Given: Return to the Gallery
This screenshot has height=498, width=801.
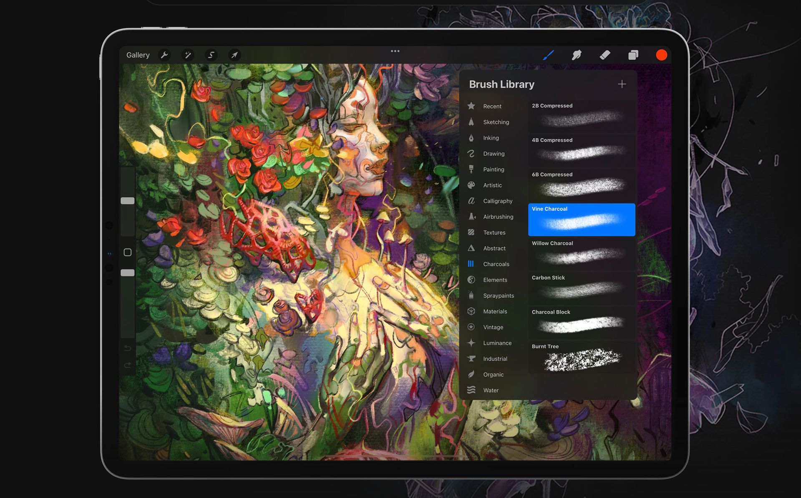Looking at the screenshot, I should pyautogui.click(x=138, y=55).
